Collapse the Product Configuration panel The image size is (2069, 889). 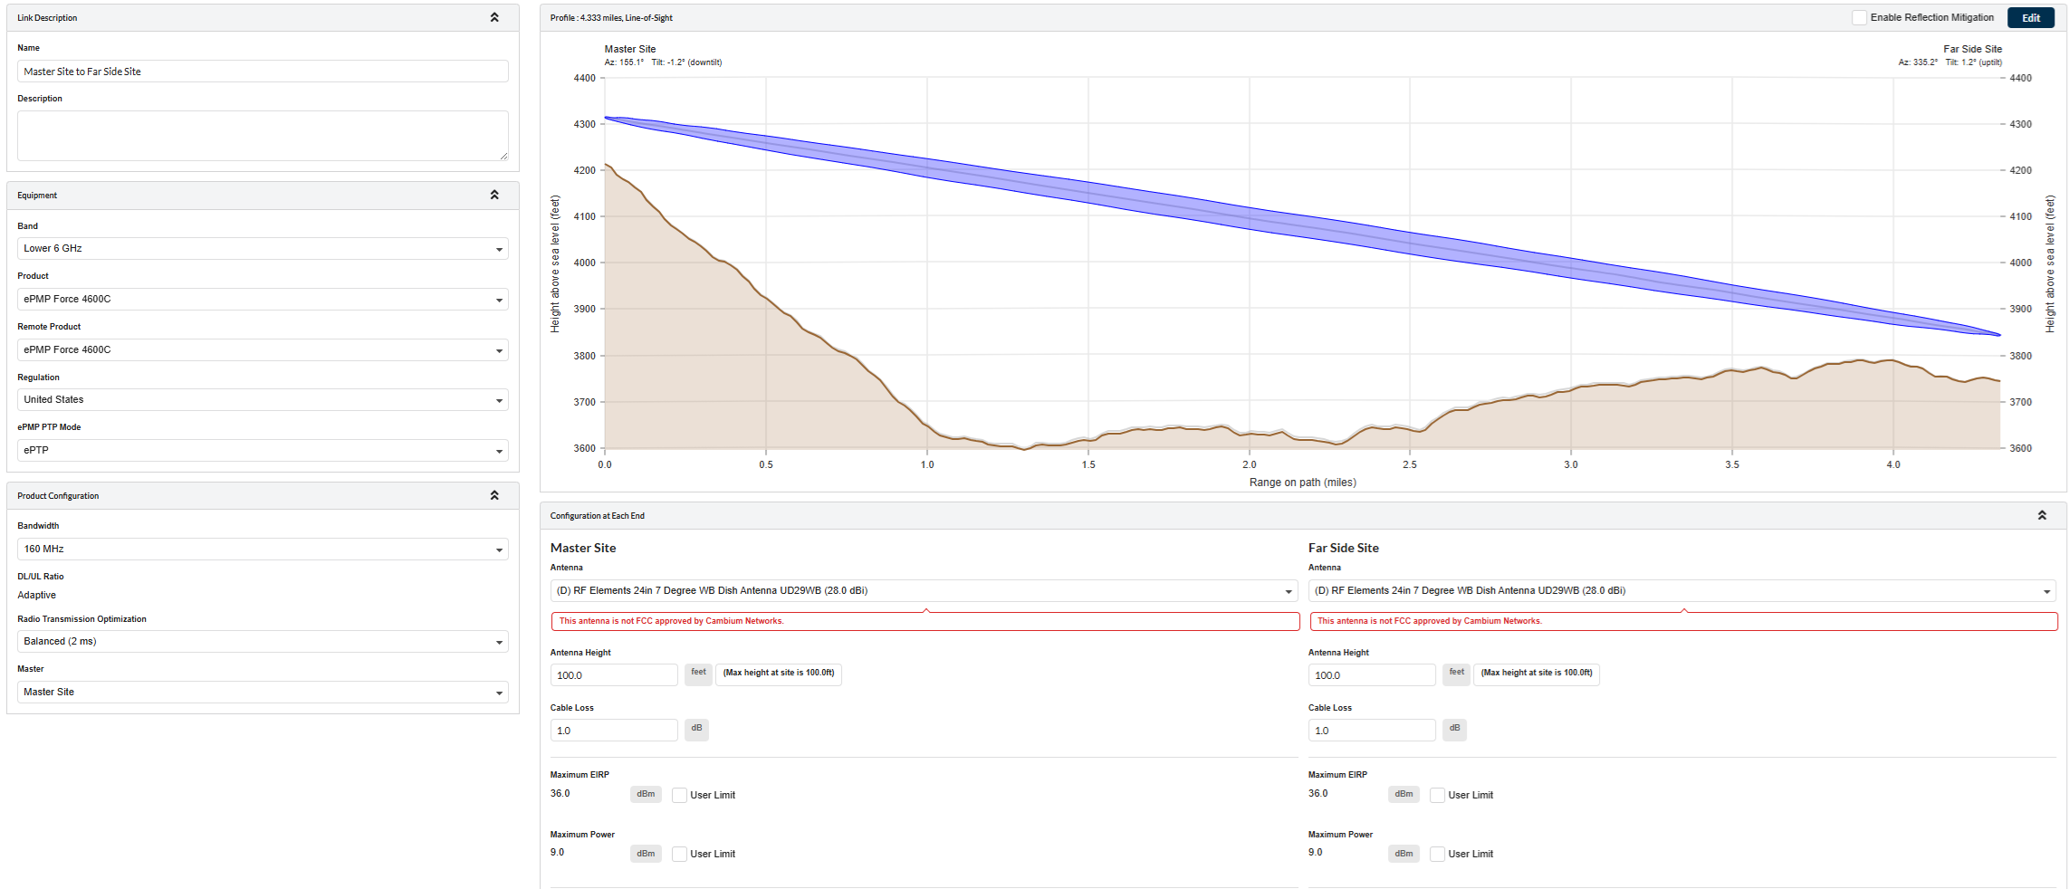point(494,495)
